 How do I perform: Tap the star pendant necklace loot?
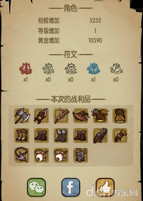[22, 155]
